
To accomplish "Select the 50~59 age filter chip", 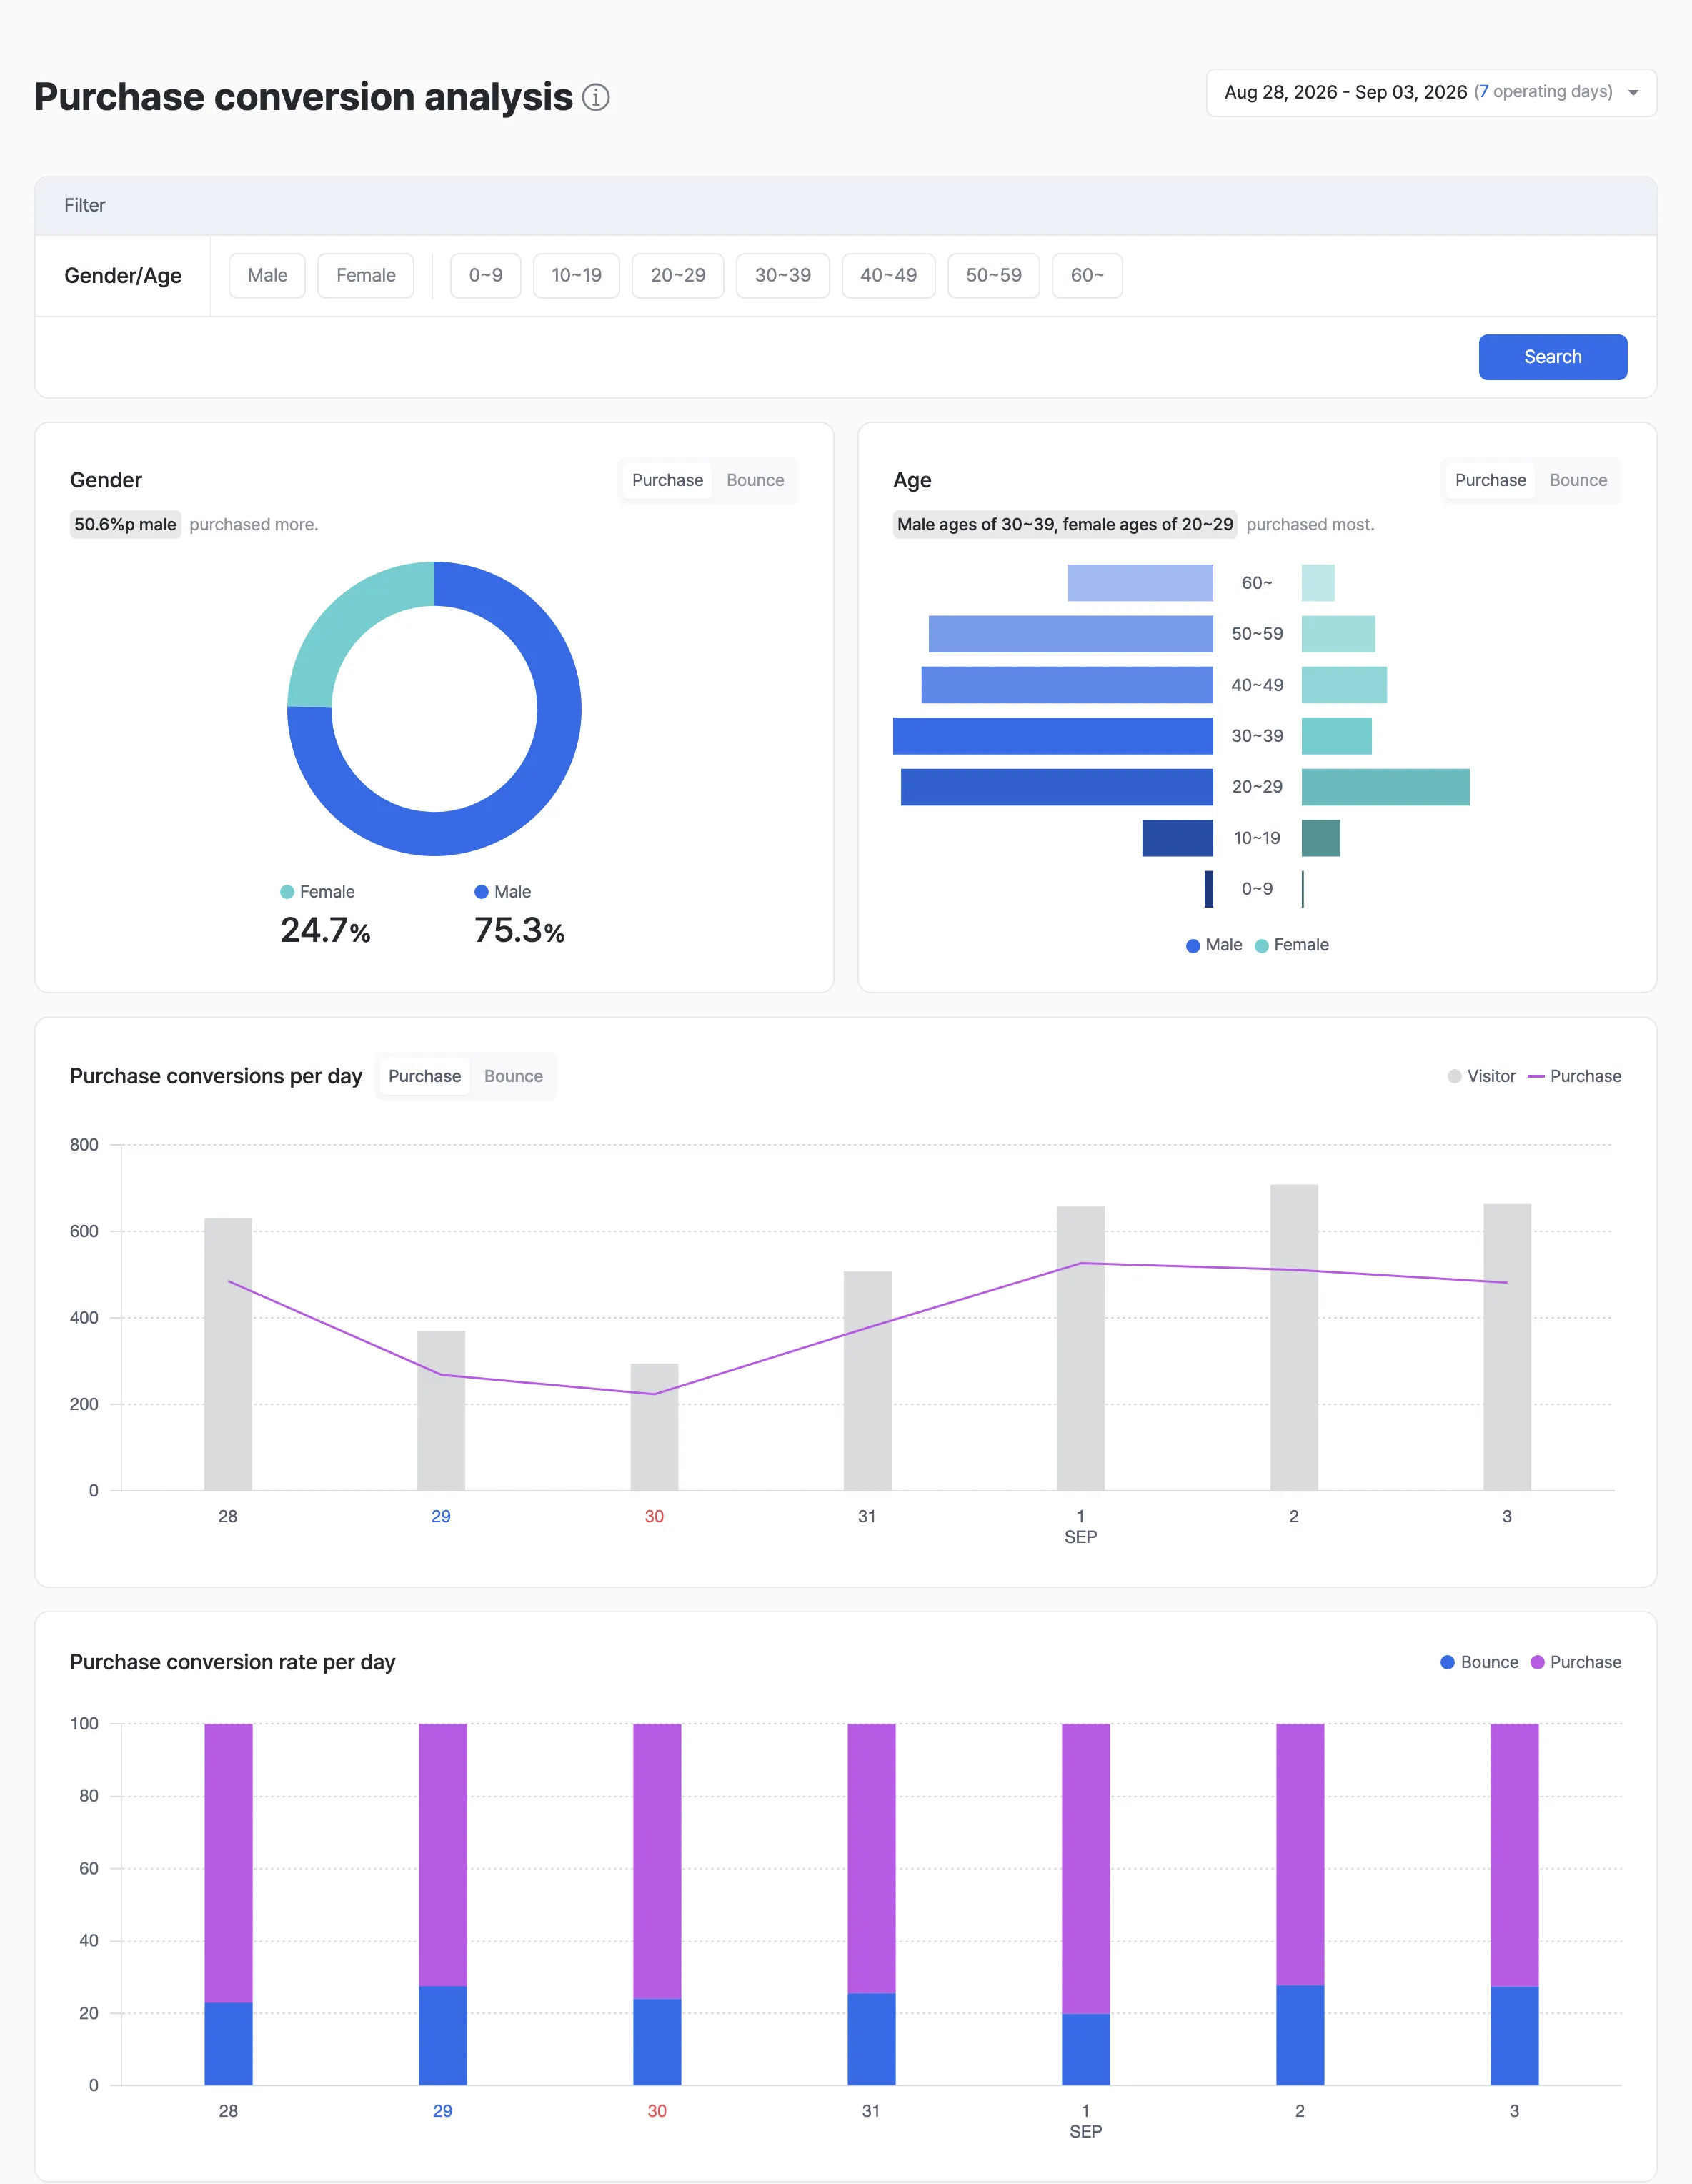I will click(x=994, y=275).
